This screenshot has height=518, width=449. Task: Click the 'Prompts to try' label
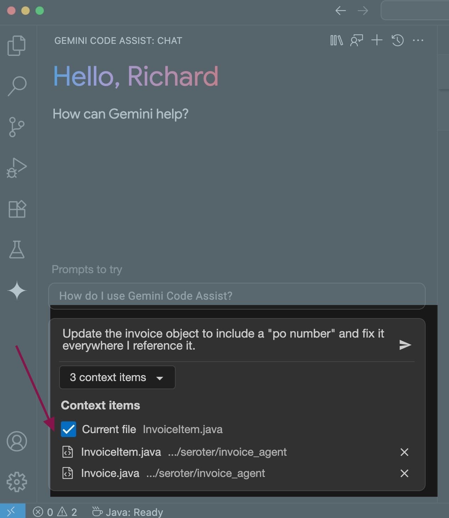click(x=87, y=269)
